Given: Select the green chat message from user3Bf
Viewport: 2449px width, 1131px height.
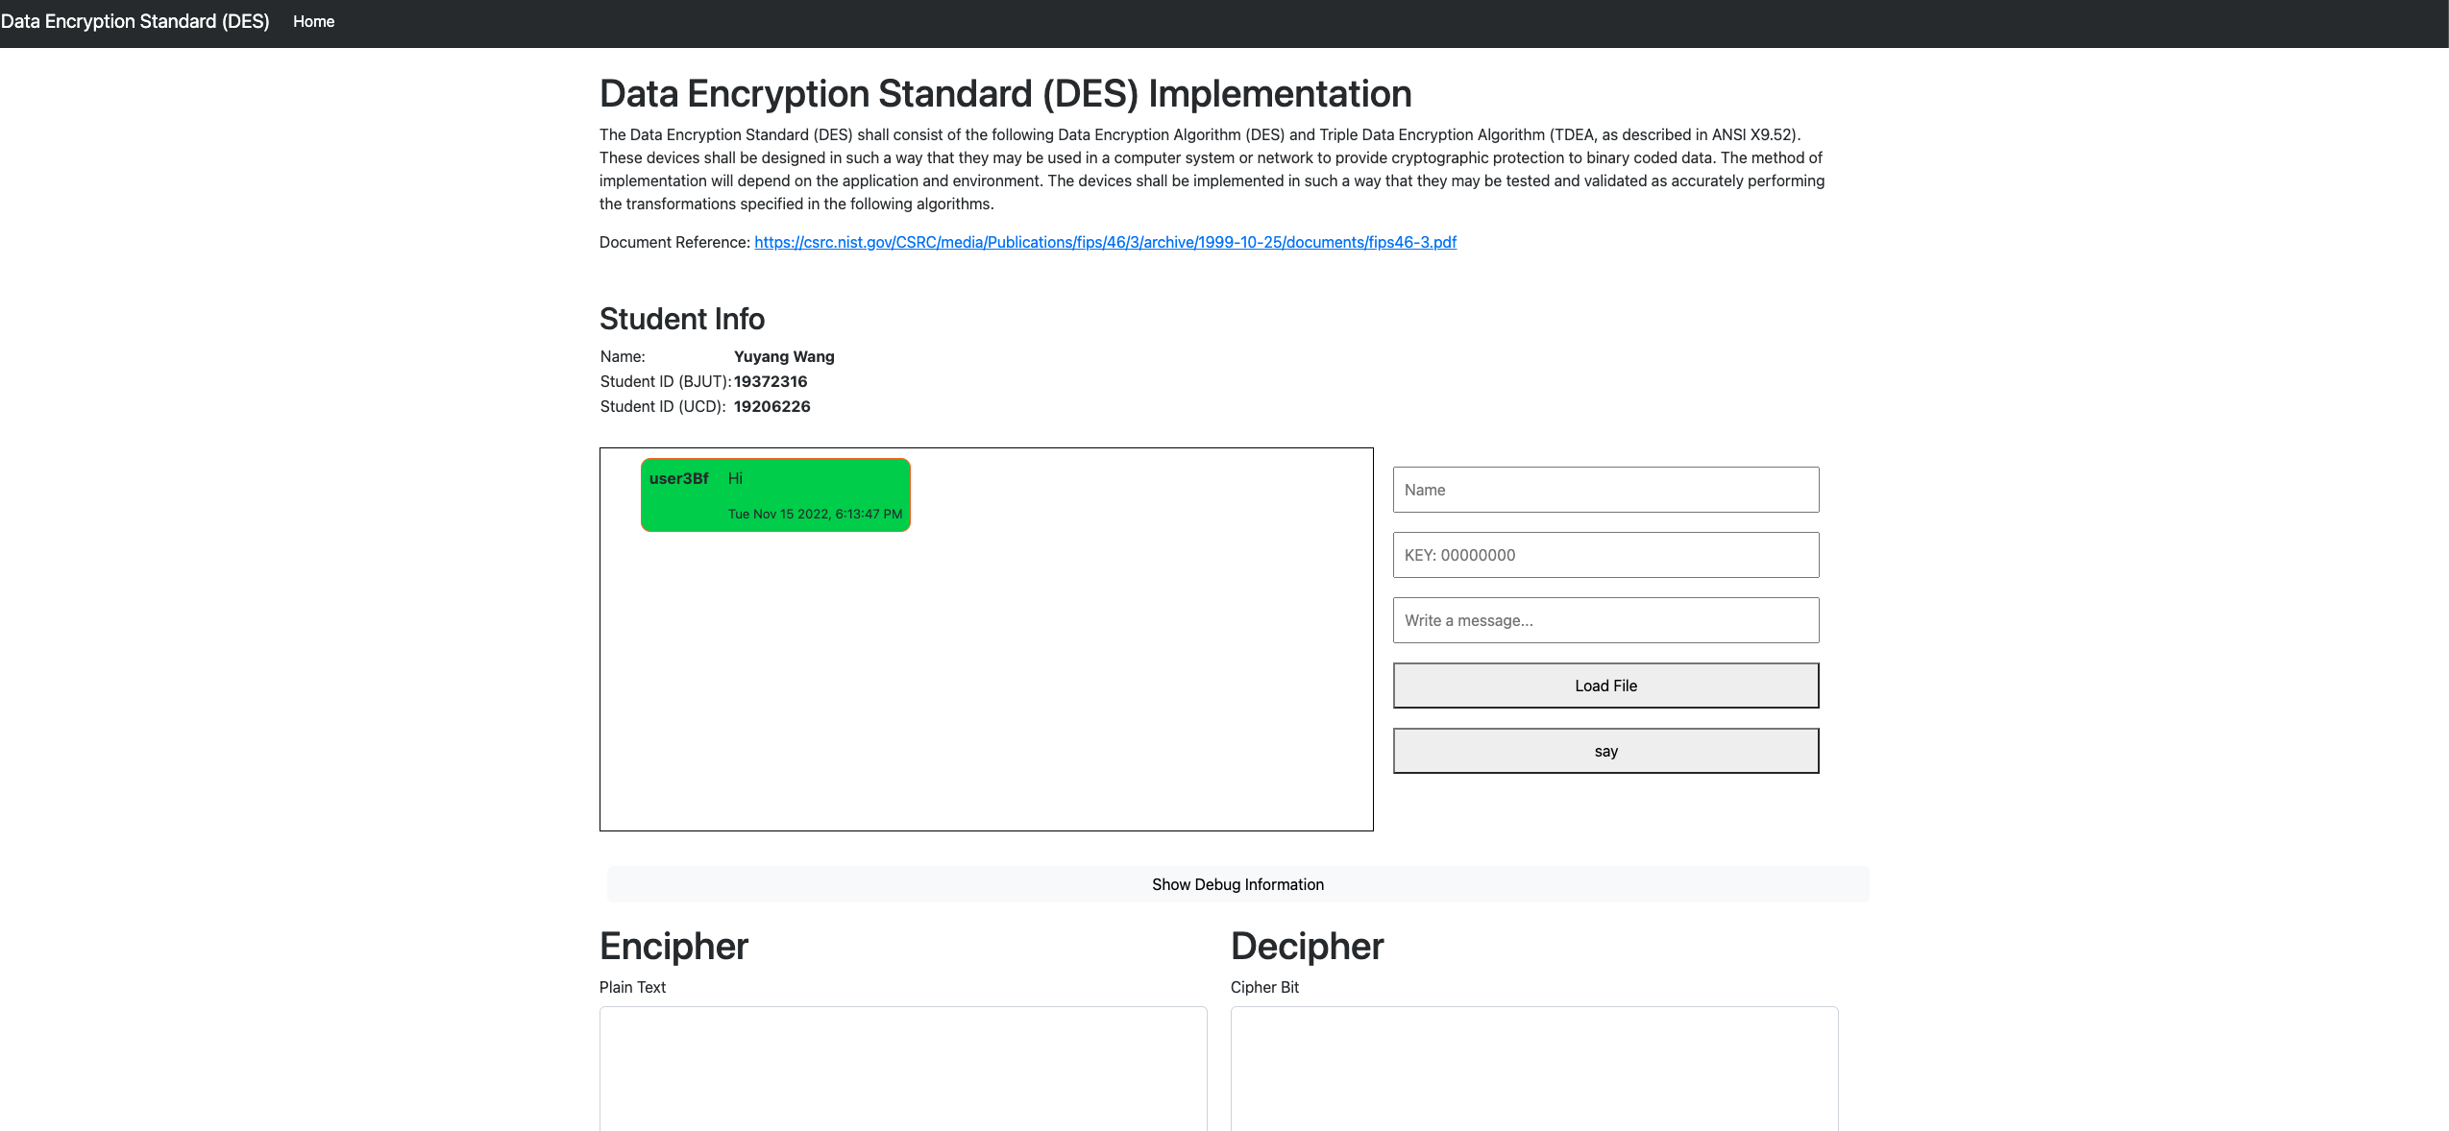Looking at the screenshot, I should tap(774, 493).
